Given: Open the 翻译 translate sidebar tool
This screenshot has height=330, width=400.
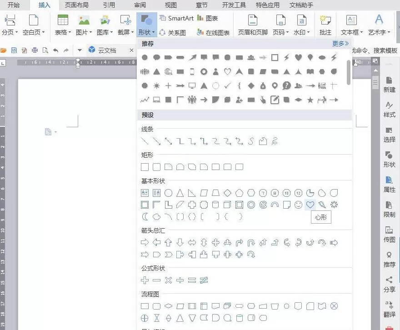Looking at the screenshot, I should pos(389,309).
